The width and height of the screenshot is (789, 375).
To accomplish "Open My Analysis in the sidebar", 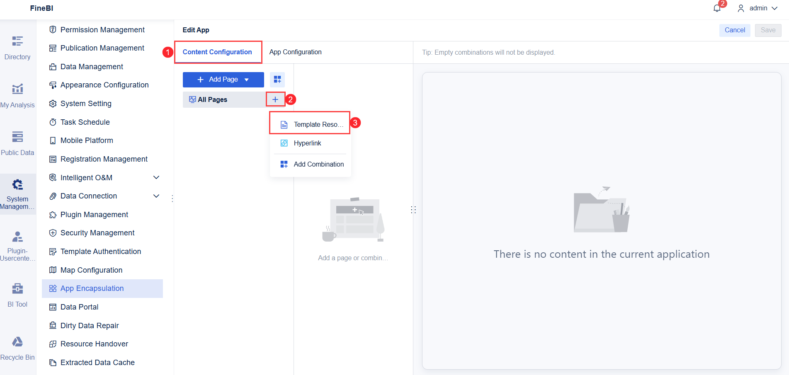I will click(x=17, y=96).
